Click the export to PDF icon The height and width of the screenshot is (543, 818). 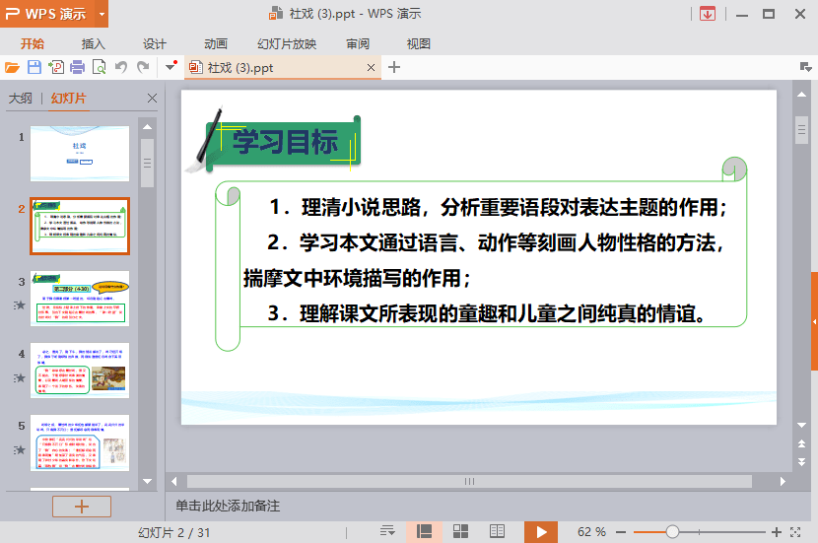pos(56,67)
